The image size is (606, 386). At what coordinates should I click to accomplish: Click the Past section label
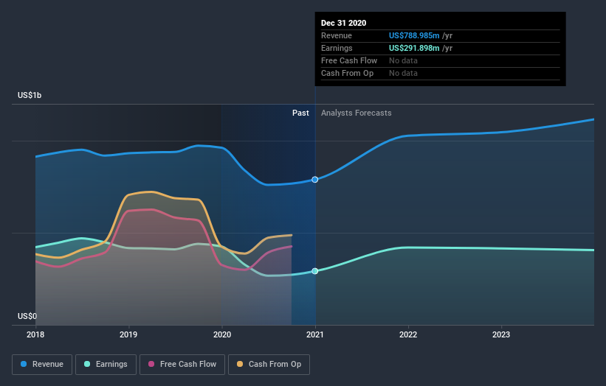(300, 113)
